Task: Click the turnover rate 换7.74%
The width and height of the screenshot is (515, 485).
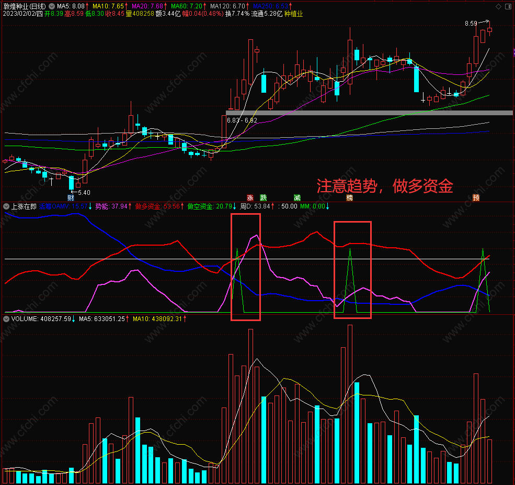Action: (x=237, y=14)
